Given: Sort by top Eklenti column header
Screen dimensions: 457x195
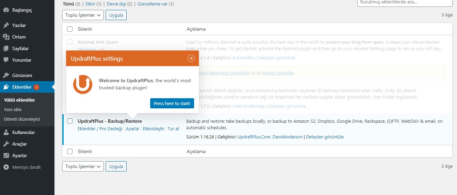Looking at the screenshot, I should point(85,29).
